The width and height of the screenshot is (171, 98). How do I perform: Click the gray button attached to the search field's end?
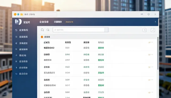pyautogui.click(x=106, y=30)
